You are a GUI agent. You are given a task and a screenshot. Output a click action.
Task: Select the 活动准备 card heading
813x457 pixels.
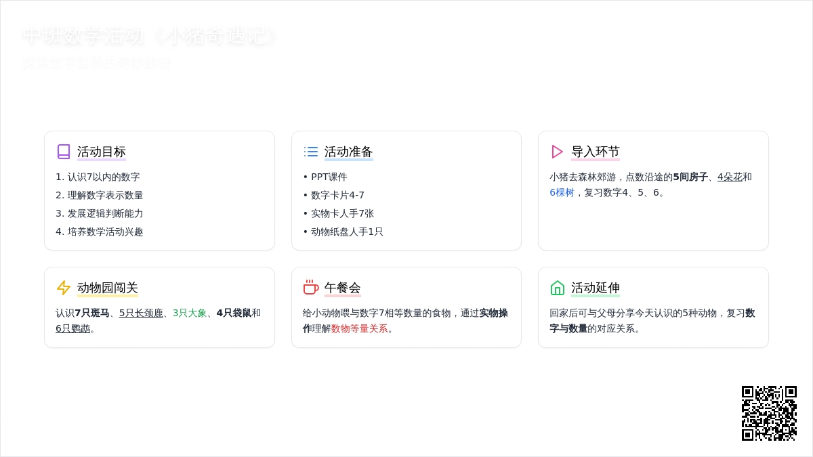click(x=349, y=152)
